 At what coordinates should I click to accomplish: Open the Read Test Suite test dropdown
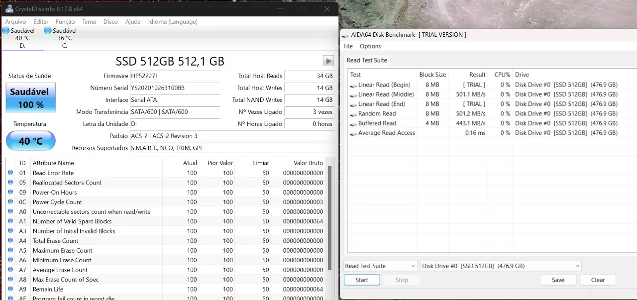click(x=380, y=266)
